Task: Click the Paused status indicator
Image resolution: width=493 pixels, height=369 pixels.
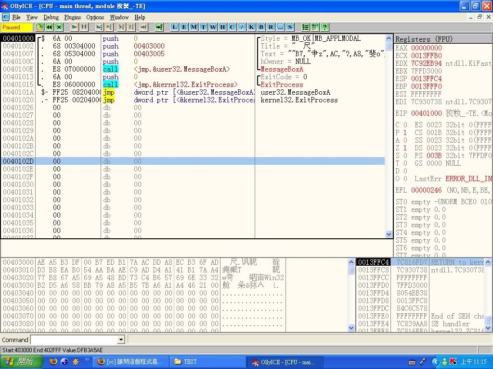Action: pyautogui.click(x=17, y=27)
